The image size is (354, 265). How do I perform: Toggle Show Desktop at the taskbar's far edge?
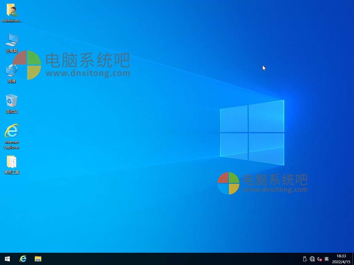(353, 259)
